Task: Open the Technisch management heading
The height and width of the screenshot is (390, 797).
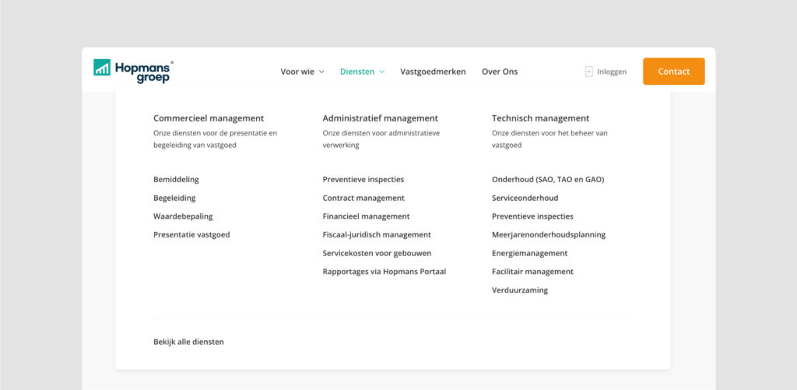Action: coord(540,118)
